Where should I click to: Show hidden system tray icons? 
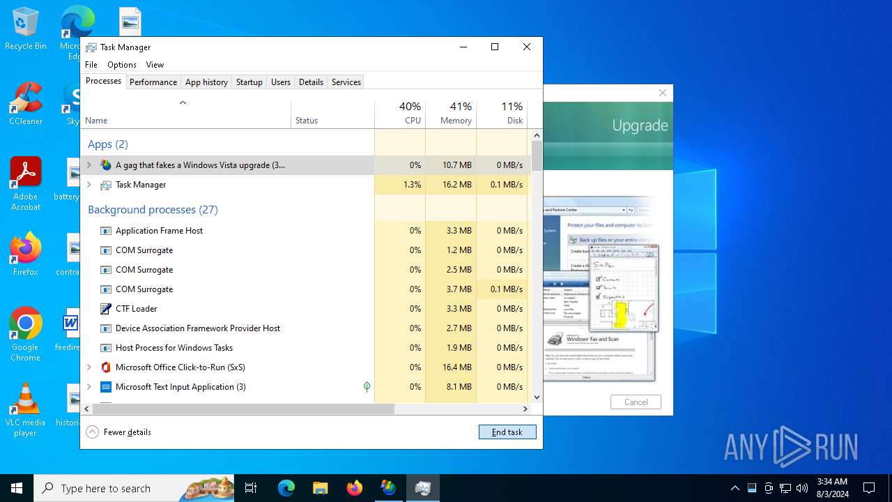coord(735,488)
